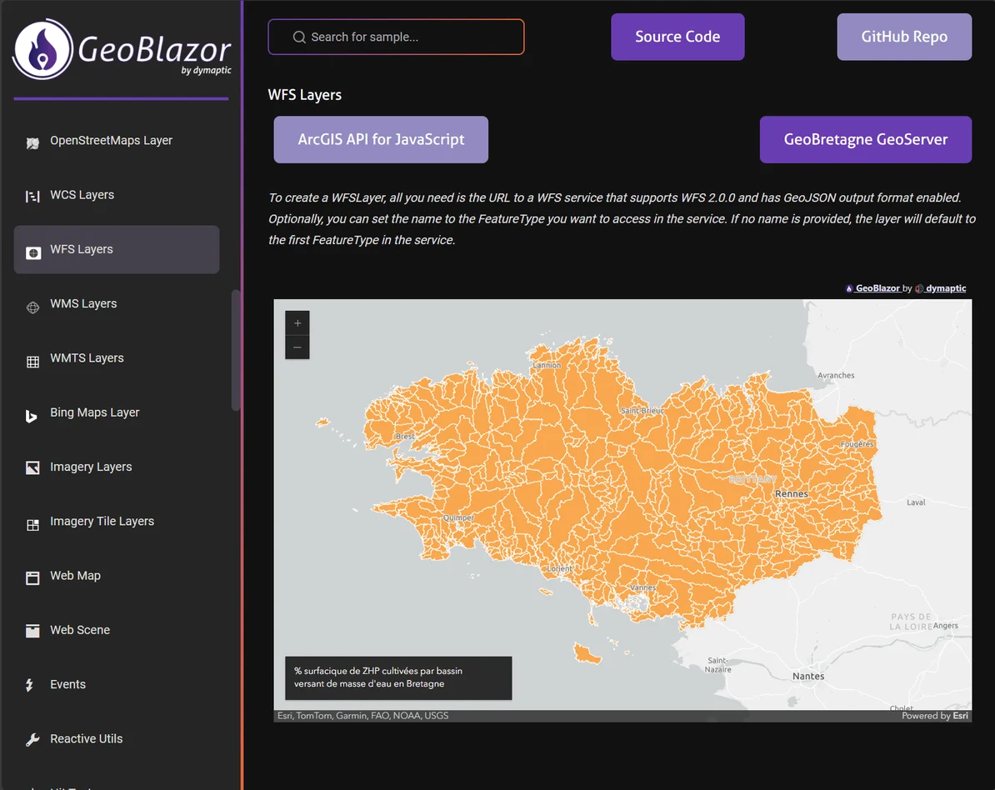Click the Web Map icon in the sidebar
Image resolution: width=995 pixels, height=790 pixels.
click(x=32, y=575)
